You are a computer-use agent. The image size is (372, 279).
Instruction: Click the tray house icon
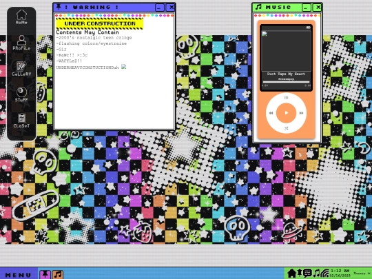point(291,273)
